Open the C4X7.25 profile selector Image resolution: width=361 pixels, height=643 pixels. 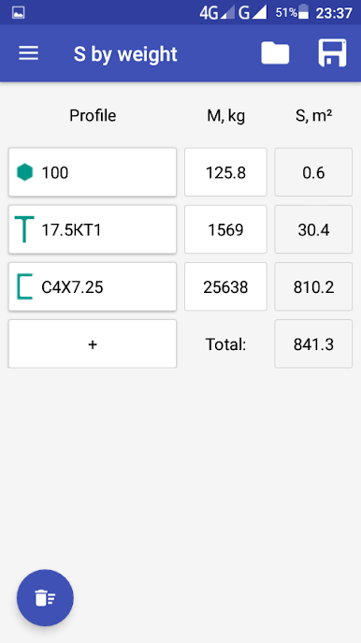93,286
